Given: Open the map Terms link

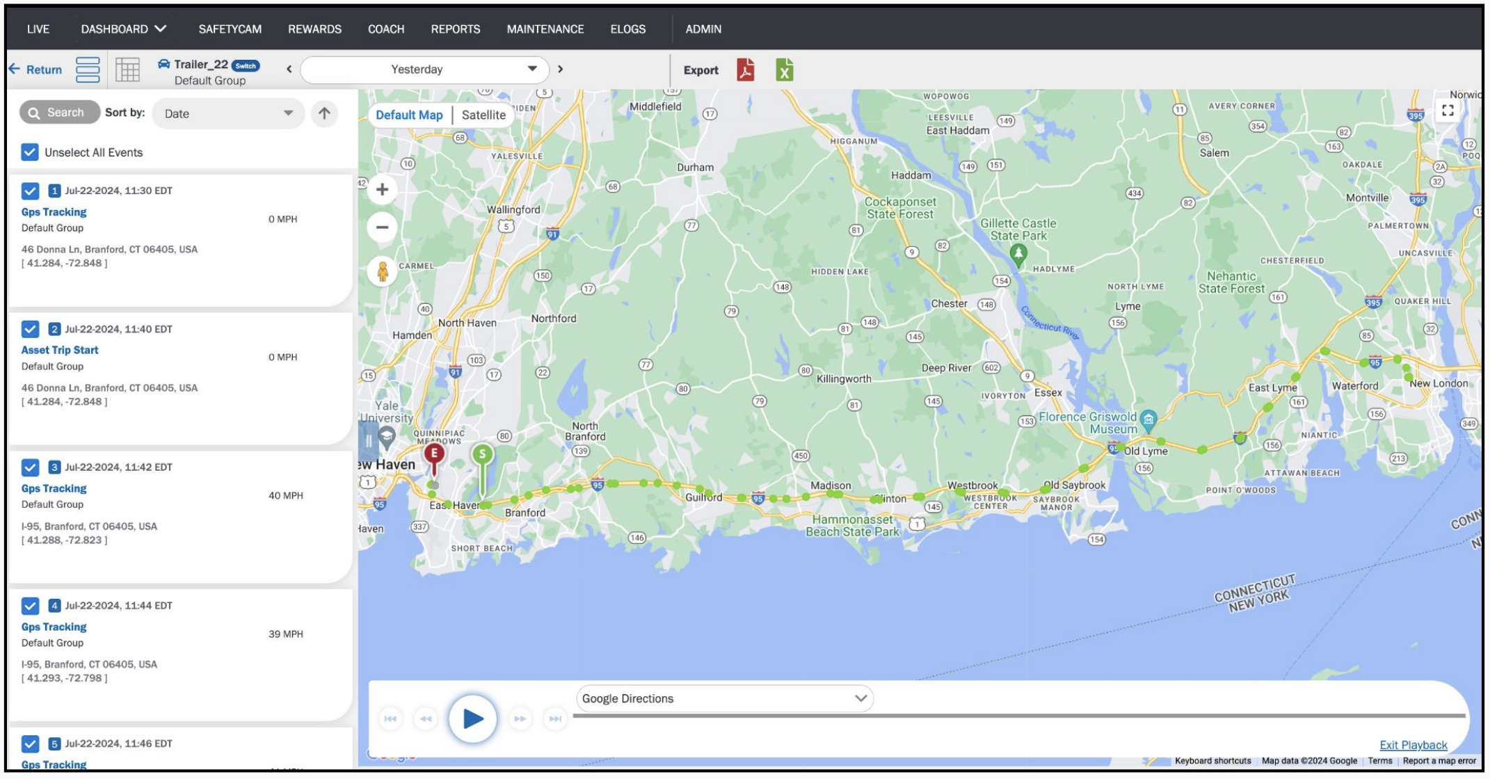Looking at the screenshot, I should pos(1380,761).
